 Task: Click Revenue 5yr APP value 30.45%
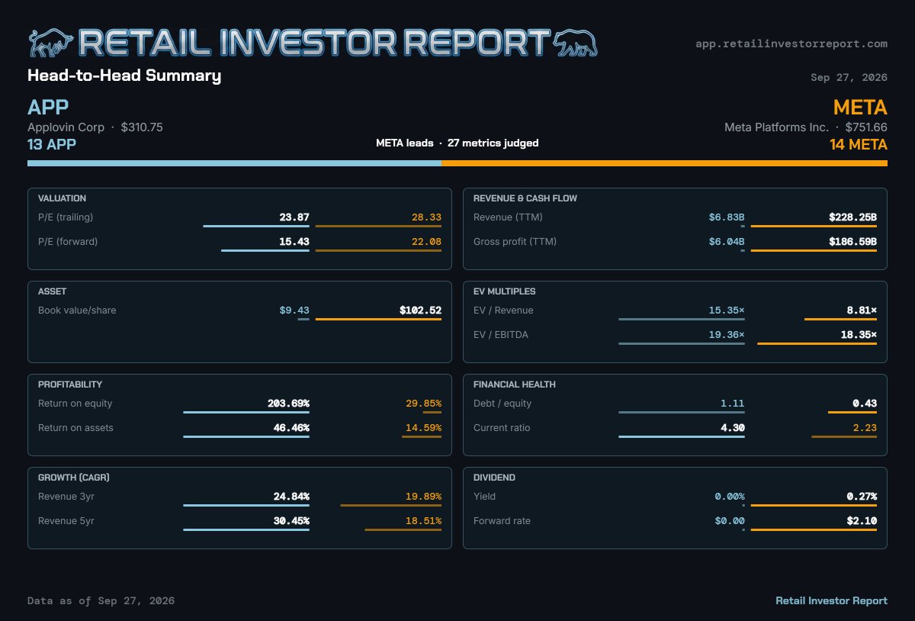291,521
